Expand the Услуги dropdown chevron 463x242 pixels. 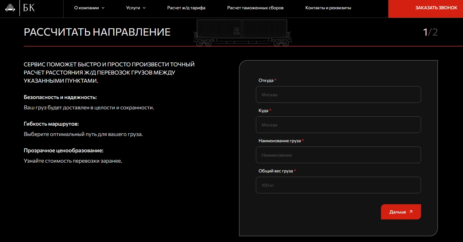(144, 8)
